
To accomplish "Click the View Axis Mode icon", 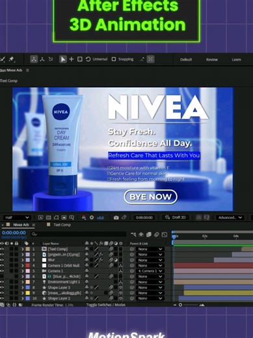I will tap(51, 59).
